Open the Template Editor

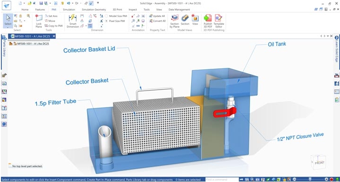click(219, 21)
